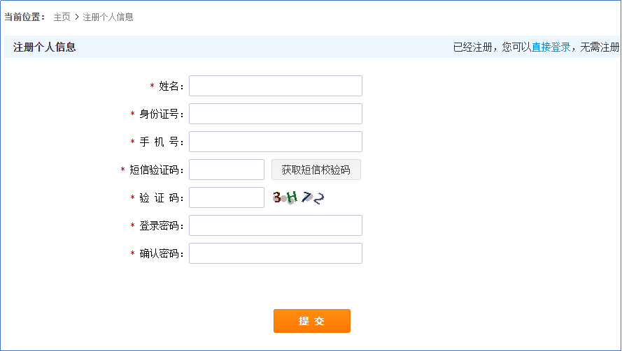Click the 当前位置 label text
Viewport: 622px width, 351px height.
pyautogui.click(x=24, y=17)
